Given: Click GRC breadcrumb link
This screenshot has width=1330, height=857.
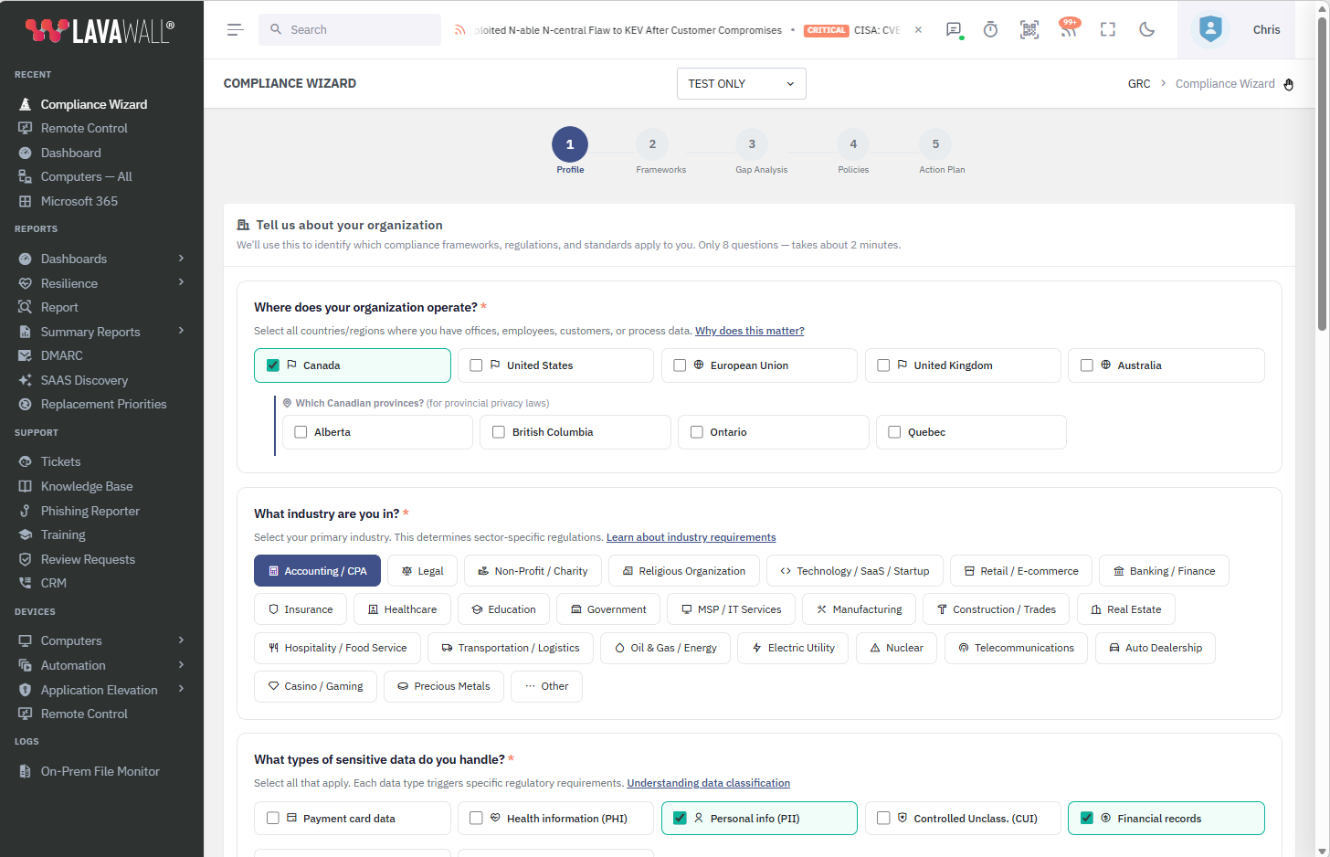Looking at the screenshot, I should click(1139, 83).
